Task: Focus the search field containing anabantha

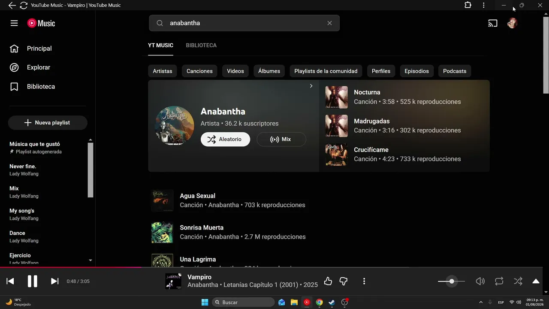Action: tap(244, 23)
